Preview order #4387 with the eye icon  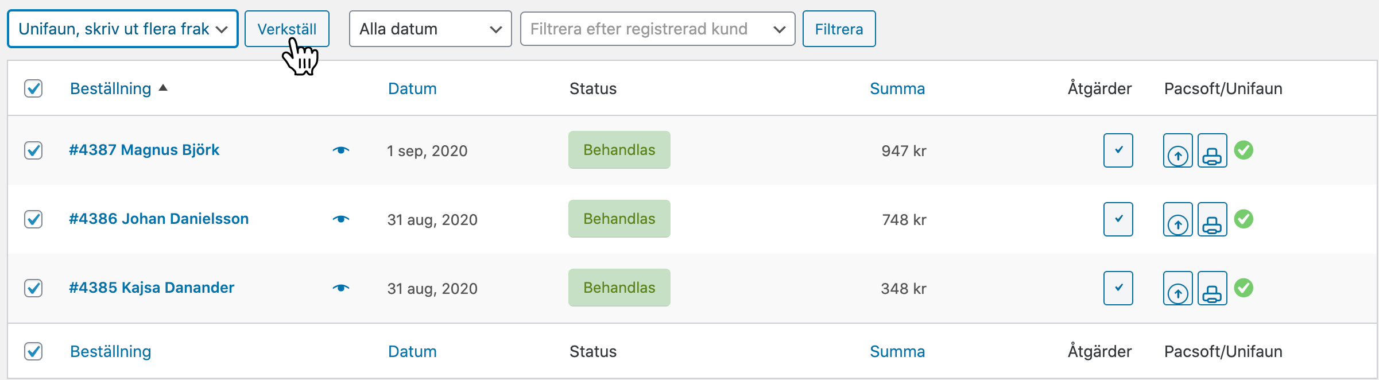tap(341, 150)
